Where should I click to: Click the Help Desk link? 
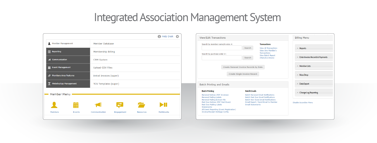(x=168, y=36)
